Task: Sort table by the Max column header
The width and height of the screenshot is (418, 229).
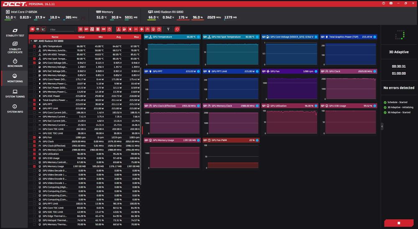Action: (x=136, y=37)
